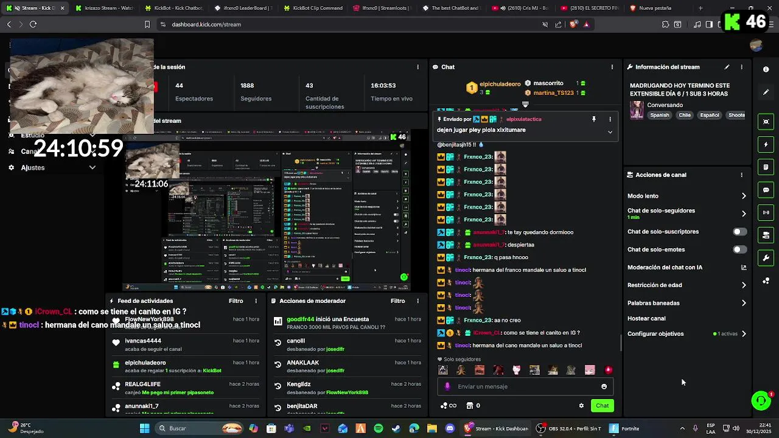The image size is (779, 438).
Task: Click the volume speaker icon in system tray
Action: 736,428
